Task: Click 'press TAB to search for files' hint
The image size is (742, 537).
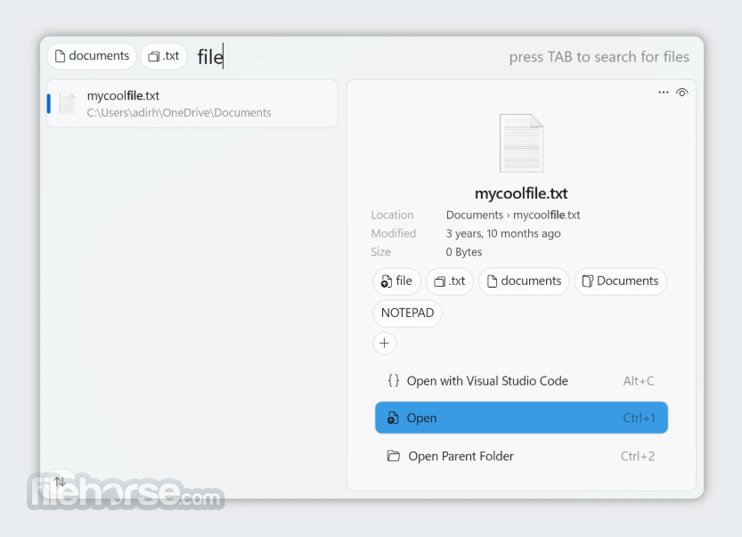Action: [x=599, y=57]
